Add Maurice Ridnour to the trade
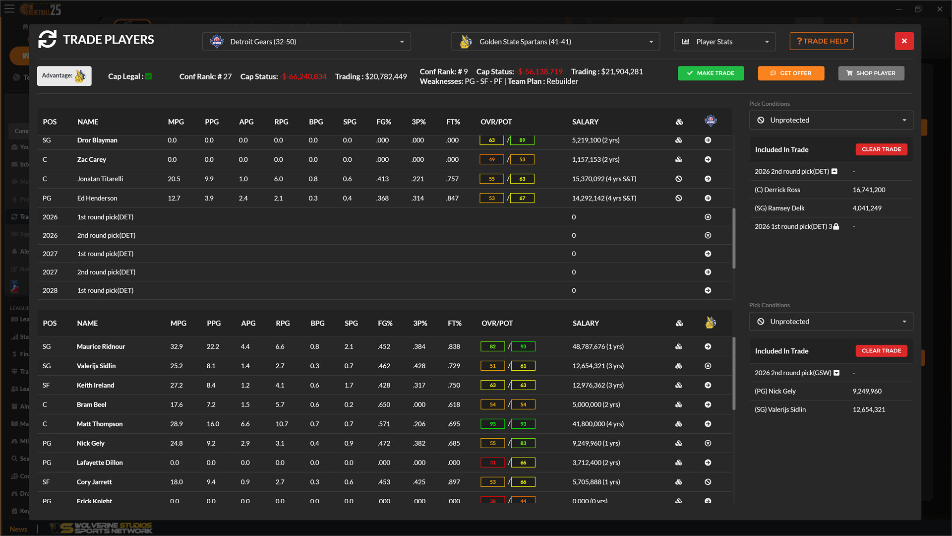This screenshot has height=536, width=952. tap(708, 346)
